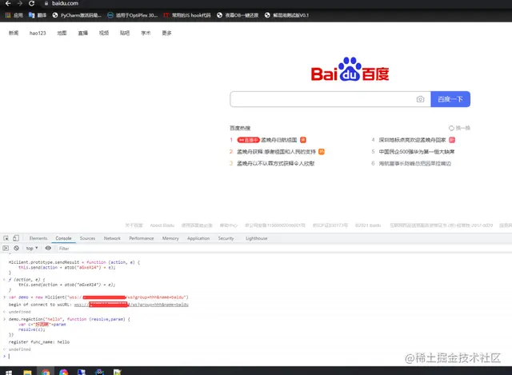Click "register func_name: hello" log line
Screen dimensions: 512x375
pyautogui.click(x=39, y=342)
